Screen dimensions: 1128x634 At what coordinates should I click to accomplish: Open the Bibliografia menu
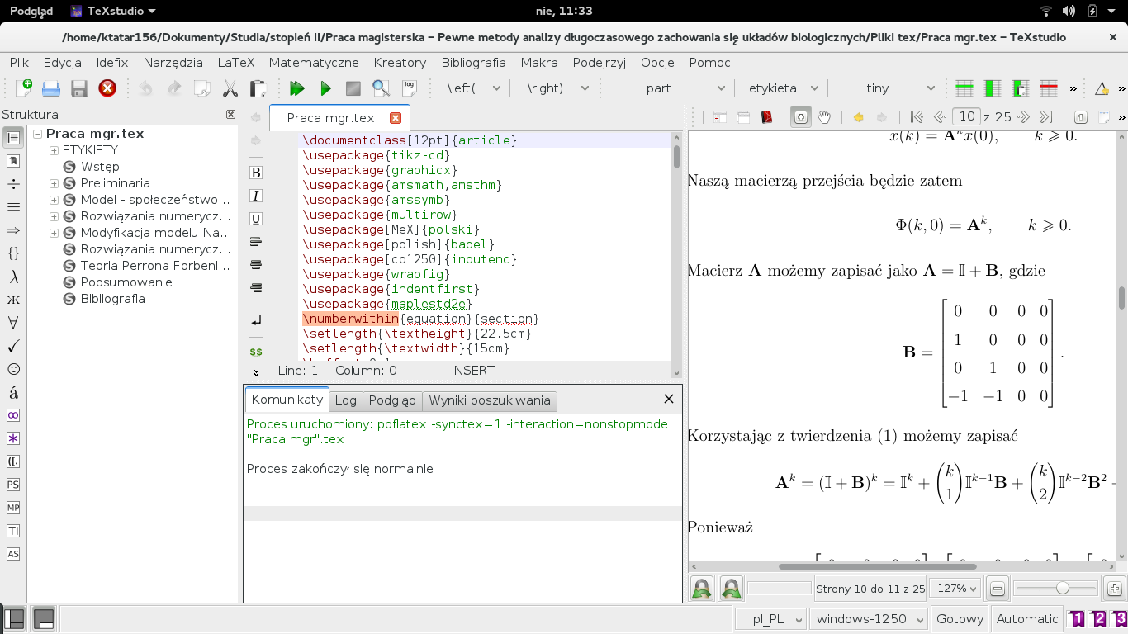point(473,63)
